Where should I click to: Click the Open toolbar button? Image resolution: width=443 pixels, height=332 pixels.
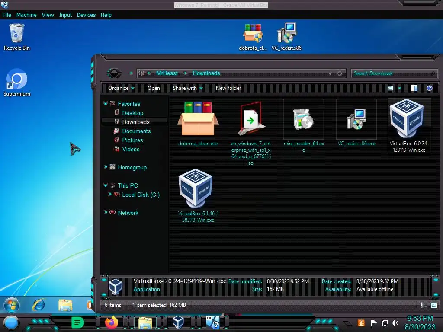click(154, 88)
